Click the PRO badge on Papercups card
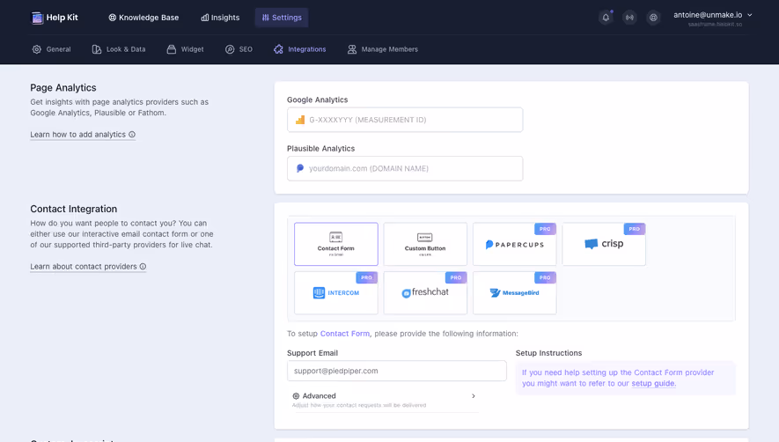This screenshot has width=779, height=442. 545,229
